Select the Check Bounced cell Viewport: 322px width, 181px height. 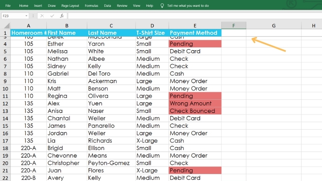(195, 111)
